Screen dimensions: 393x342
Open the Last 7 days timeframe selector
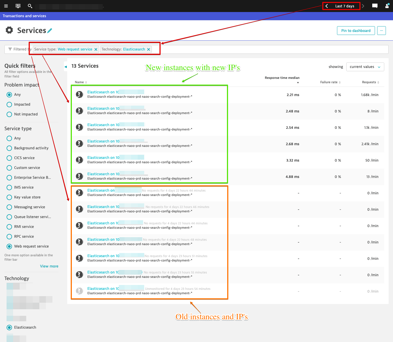(x=345, y=6)
